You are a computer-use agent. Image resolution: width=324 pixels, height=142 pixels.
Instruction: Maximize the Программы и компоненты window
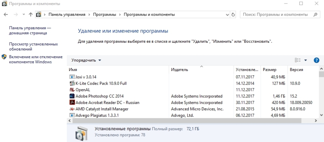point(301,4)
